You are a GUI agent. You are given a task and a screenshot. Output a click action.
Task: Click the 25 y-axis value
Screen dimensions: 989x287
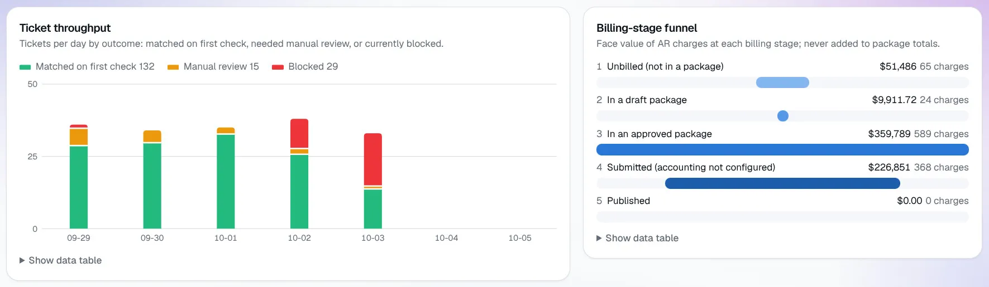coord(32,157)
